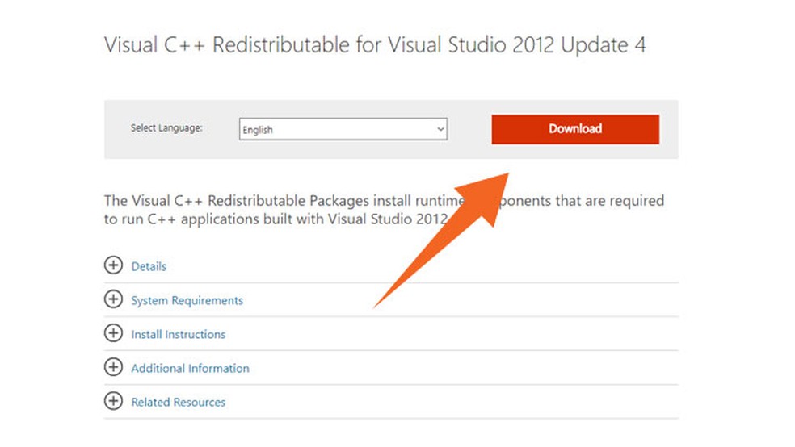This screenshot has width=795, height=447.
Task: Click the red Download button
Action: pyautogui.click(x=575, y=129)
